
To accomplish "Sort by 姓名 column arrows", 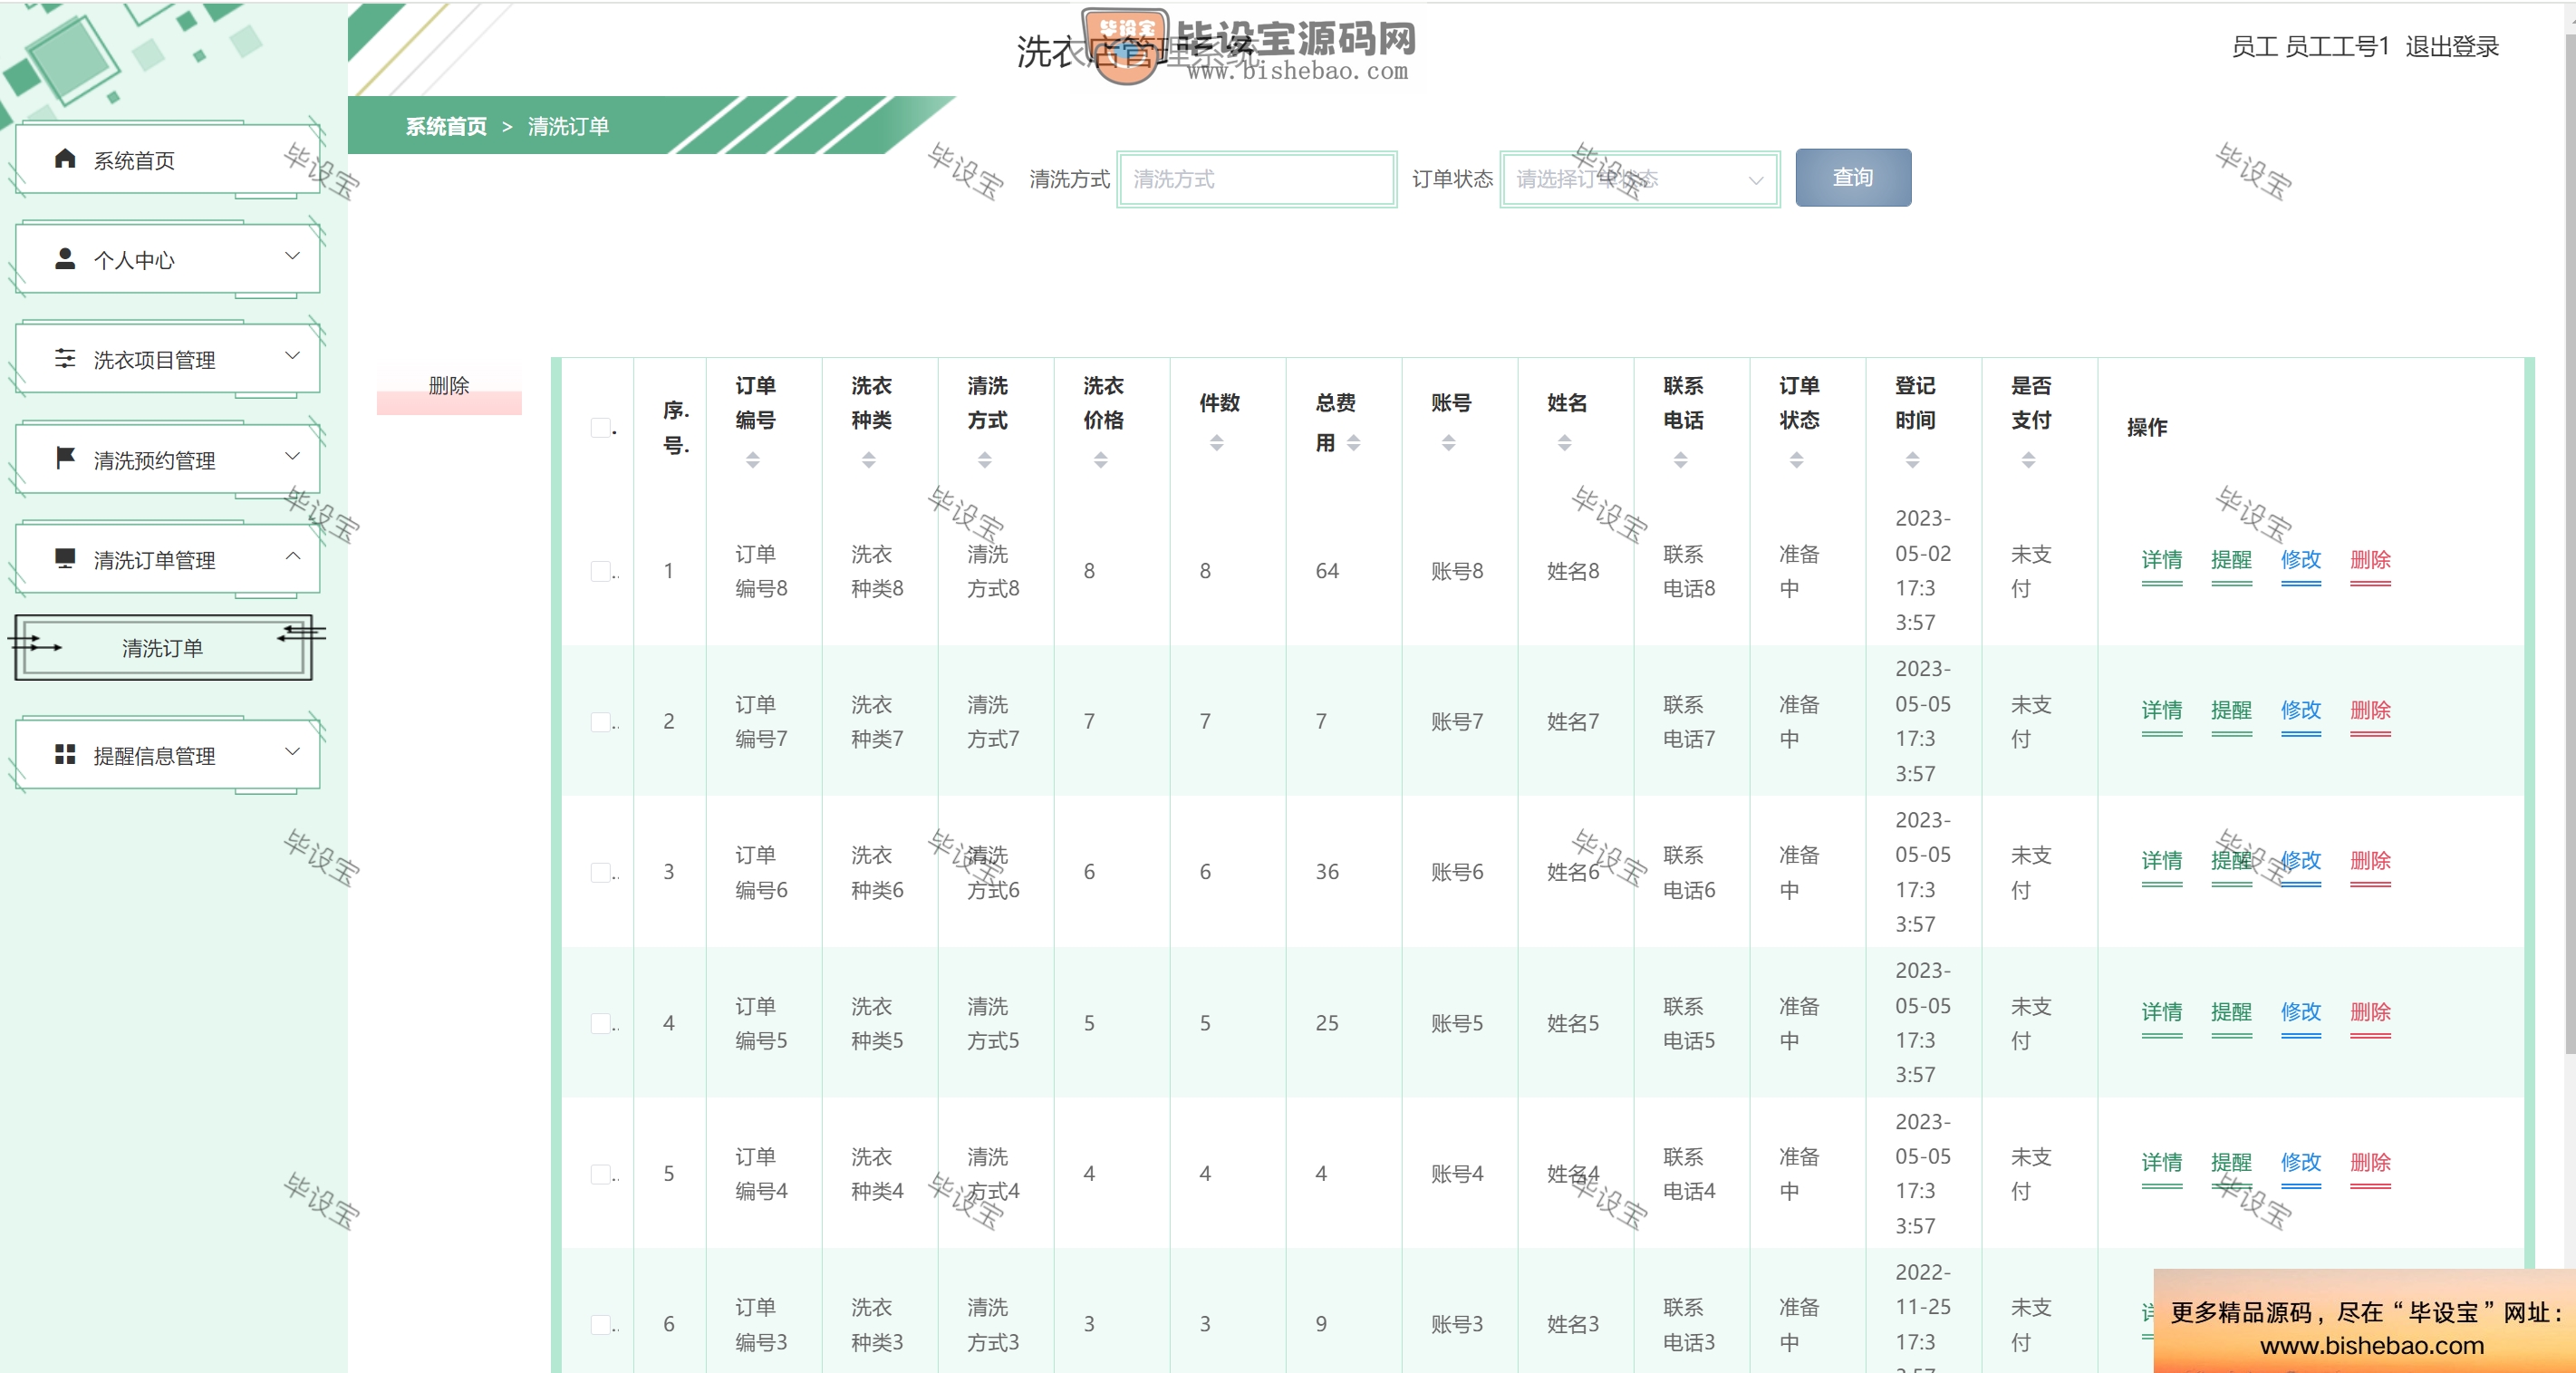I will pos(1565,443).
